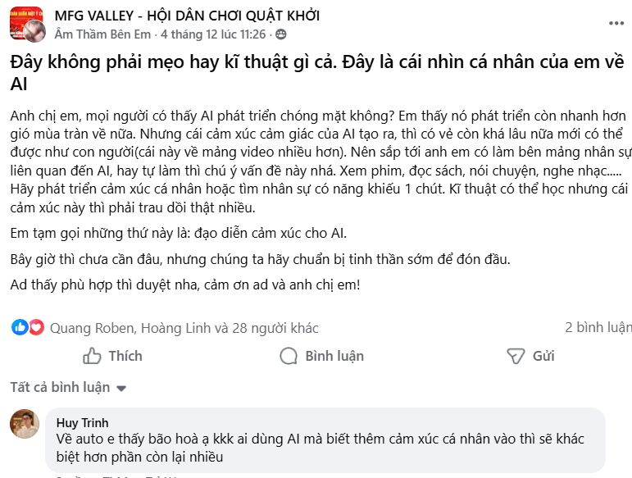This screenshot has width=632, height=478.
Task: Click the audience privacy icon beside the timestamp
Action: coord(281,34)
